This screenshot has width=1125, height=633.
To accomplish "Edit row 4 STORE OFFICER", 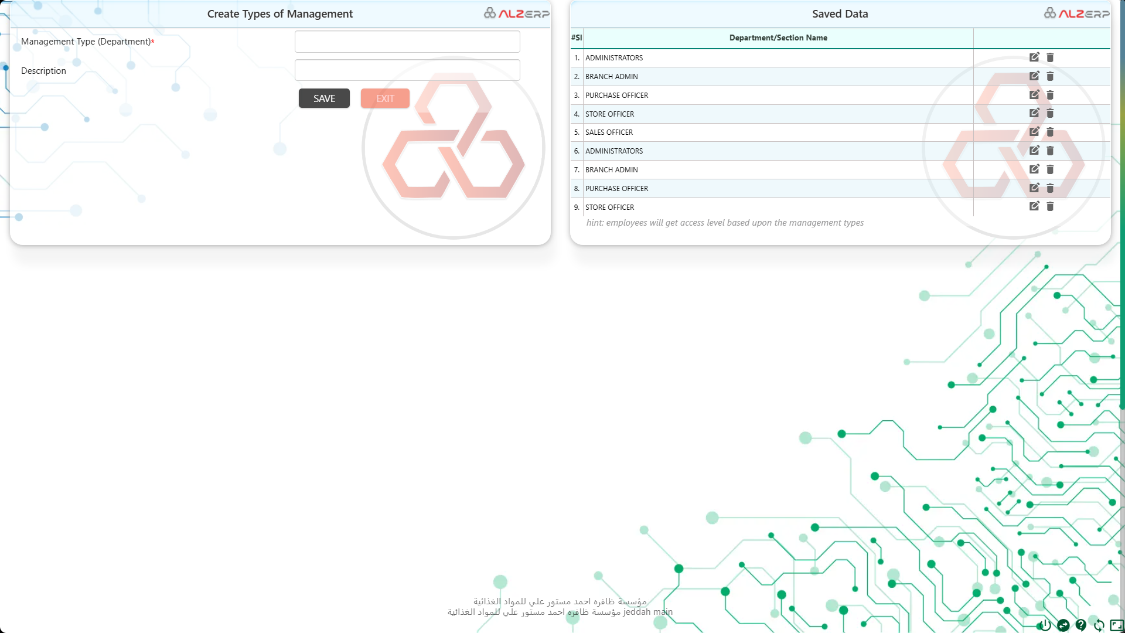I will click(x=1034, y=113).
